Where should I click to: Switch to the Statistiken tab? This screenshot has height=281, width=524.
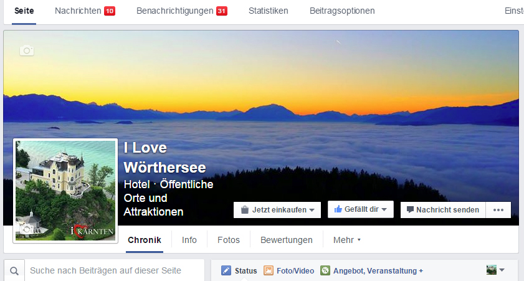click(x=269, y=11)
